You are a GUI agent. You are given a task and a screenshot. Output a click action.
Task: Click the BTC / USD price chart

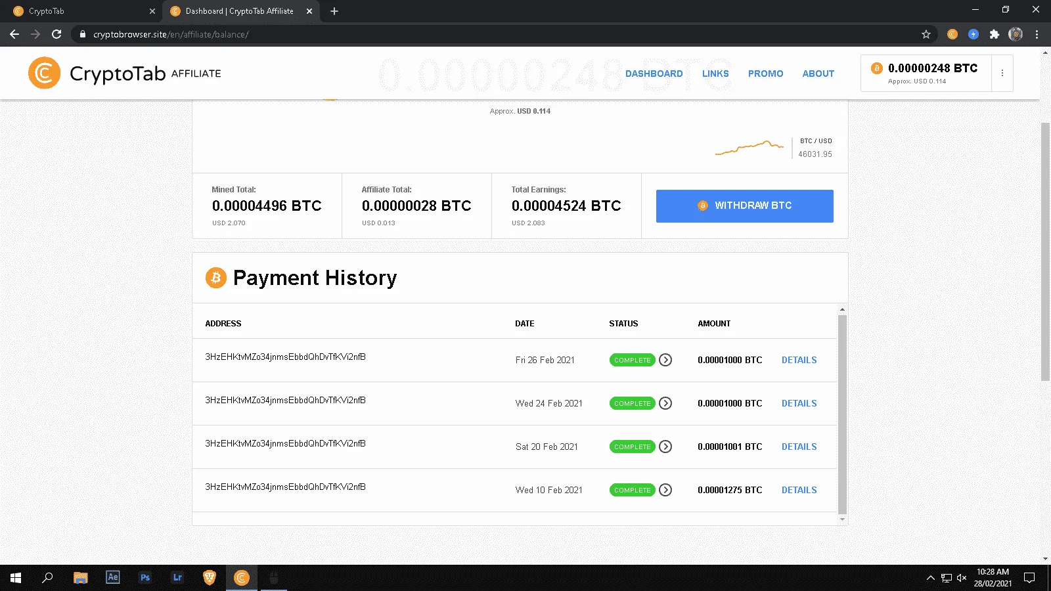coord(749,148)
